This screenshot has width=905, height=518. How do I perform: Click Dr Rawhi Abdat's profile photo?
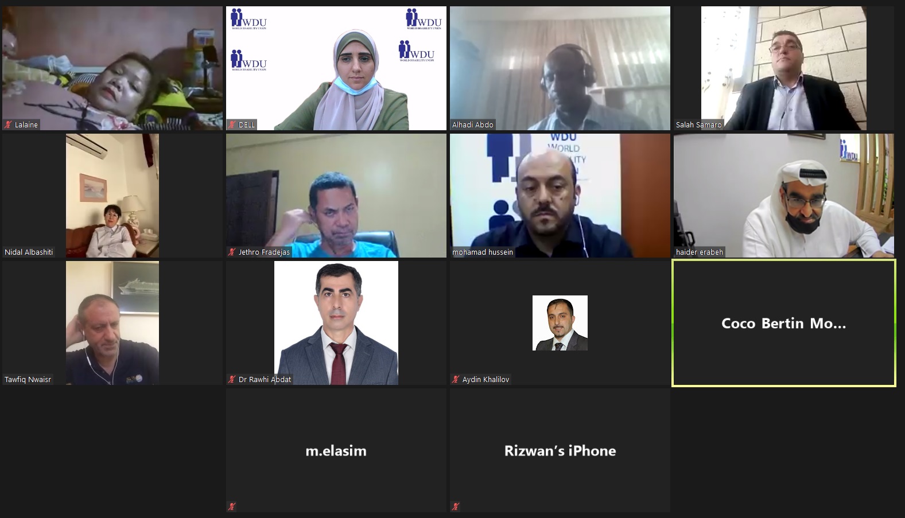[x=336, y=323]
